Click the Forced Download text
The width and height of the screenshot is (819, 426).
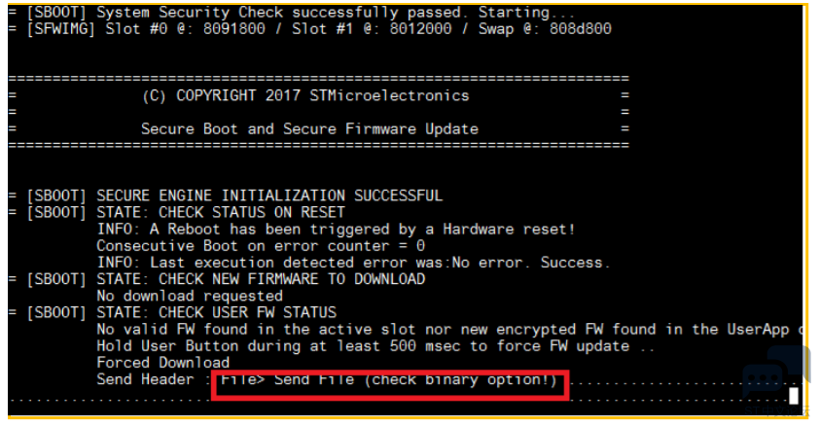pos(163,363)
